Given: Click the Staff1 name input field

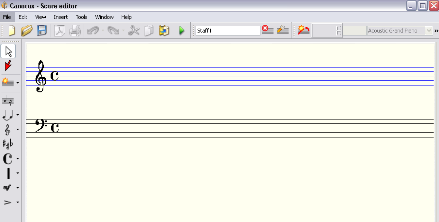Looking at the screenshot, I should (x=228, y=31).
